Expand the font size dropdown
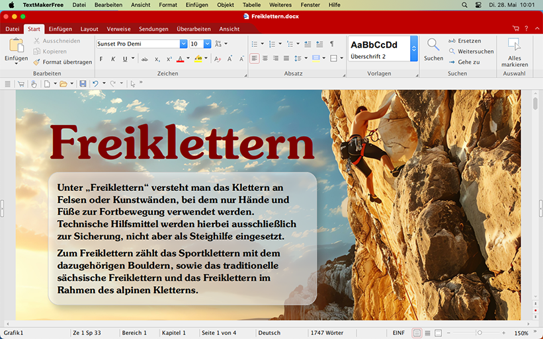Screen dimensions: 543x339 tap(207, 44)
